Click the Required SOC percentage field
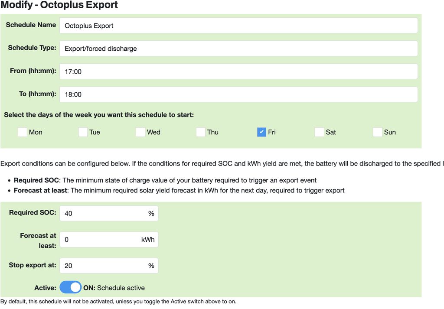444x309 pixels. pyautogui.click(x=104, y=213)
